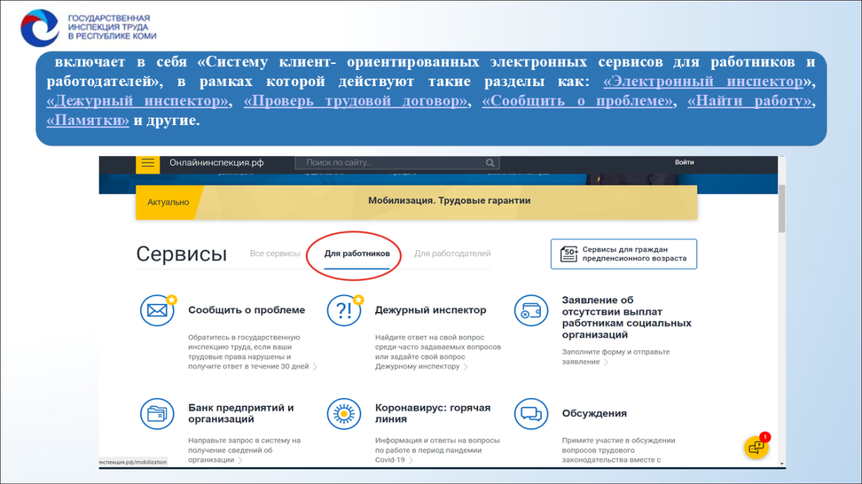Click the search magnifier icon
Screen dimensions: 862x484
(x=490, y=163)
